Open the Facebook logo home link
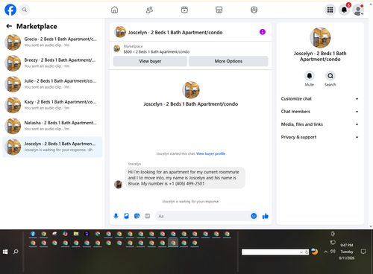The width and height of the screenshot is (373, 274). click(x=10, y=10)
